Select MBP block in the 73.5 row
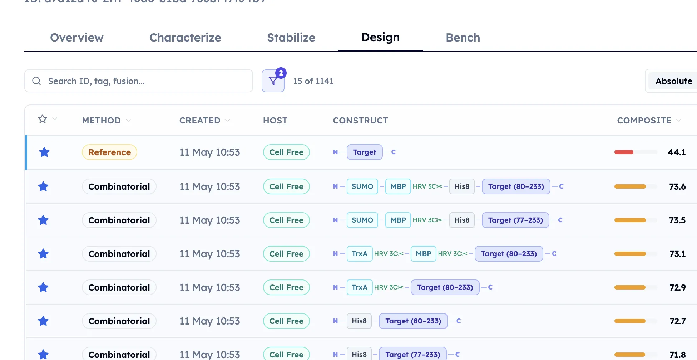This screenshot has height=360, width=697. [398, 220]
